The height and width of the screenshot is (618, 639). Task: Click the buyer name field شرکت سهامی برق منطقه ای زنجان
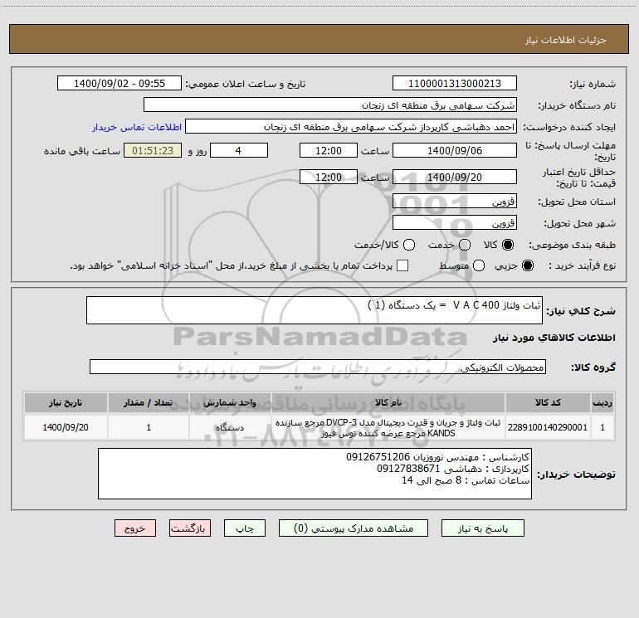(x=330, y=105)
